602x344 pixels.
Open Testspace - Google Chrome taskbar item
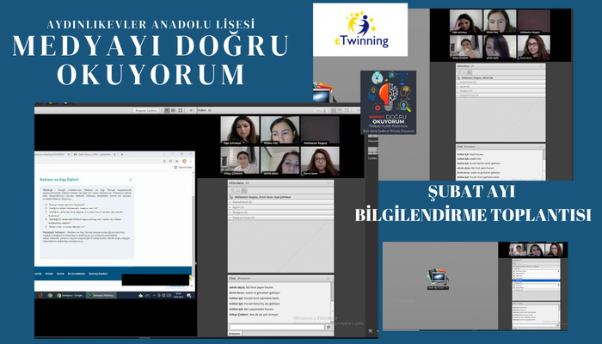pos(70,295)
